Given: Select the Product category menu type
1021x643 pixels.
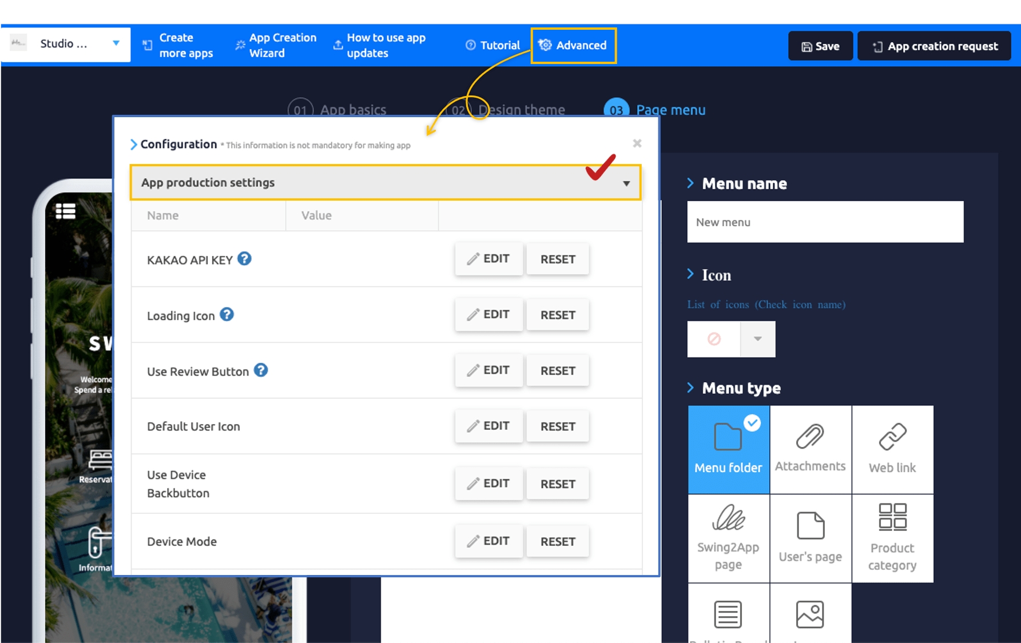Looking at the screenshot, I should [x=892, y=538].
